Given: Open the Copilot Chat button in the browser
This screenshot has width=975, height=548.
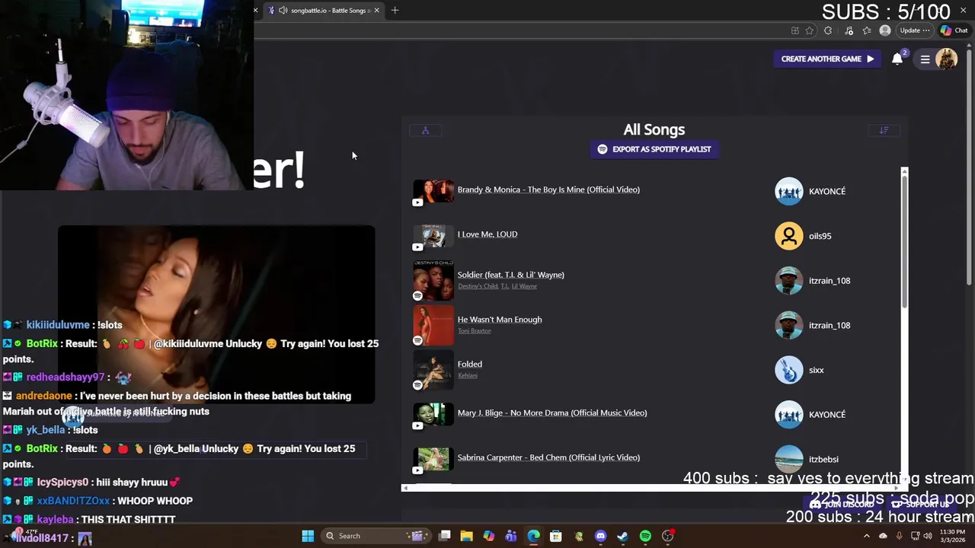Looking at the screenshot, I should (x=954, y=30).
